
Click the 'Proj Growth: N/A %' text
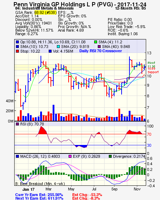click(74, 27)
